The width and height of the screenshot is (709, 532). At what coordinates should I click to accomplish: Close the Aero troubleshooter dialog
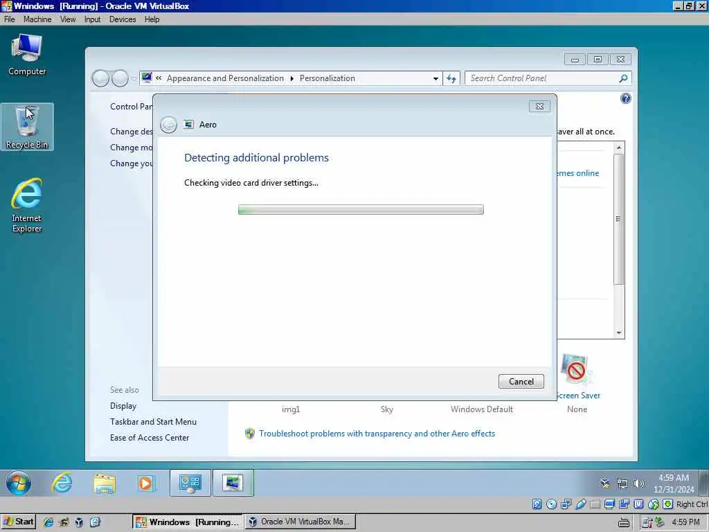click(x=539, y=106)
